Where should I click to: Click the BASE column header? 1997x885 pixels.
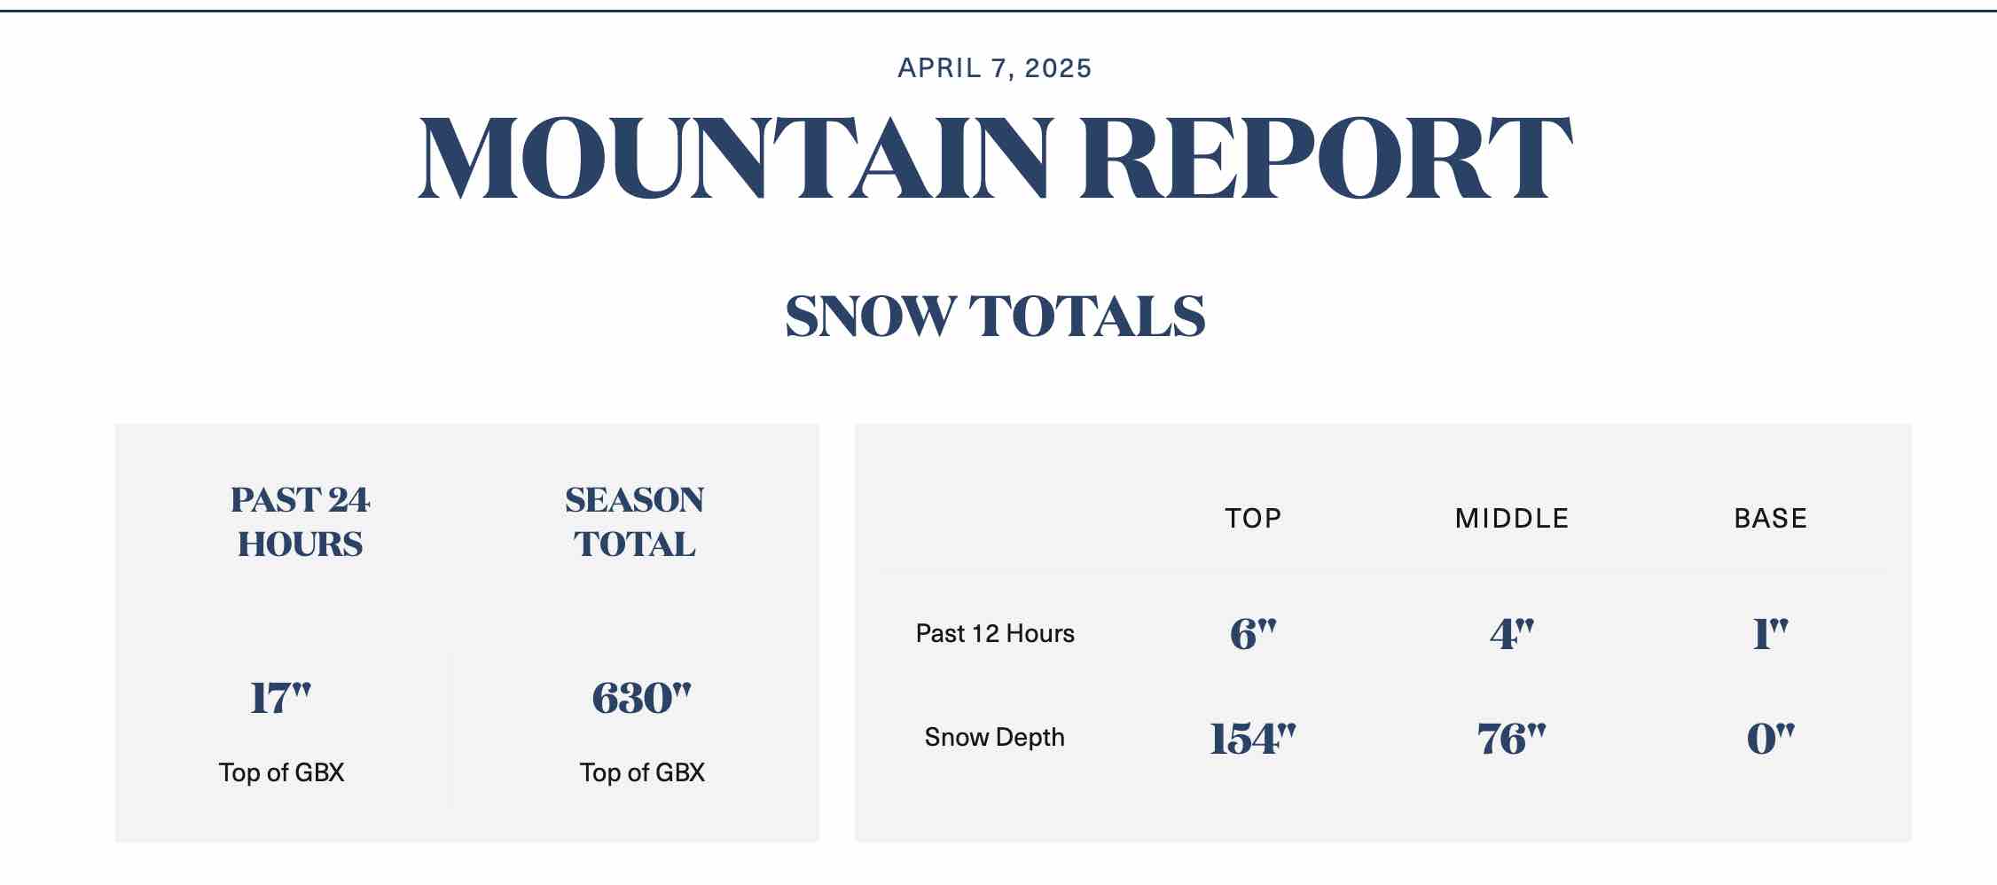click(x=1770, y=518)
